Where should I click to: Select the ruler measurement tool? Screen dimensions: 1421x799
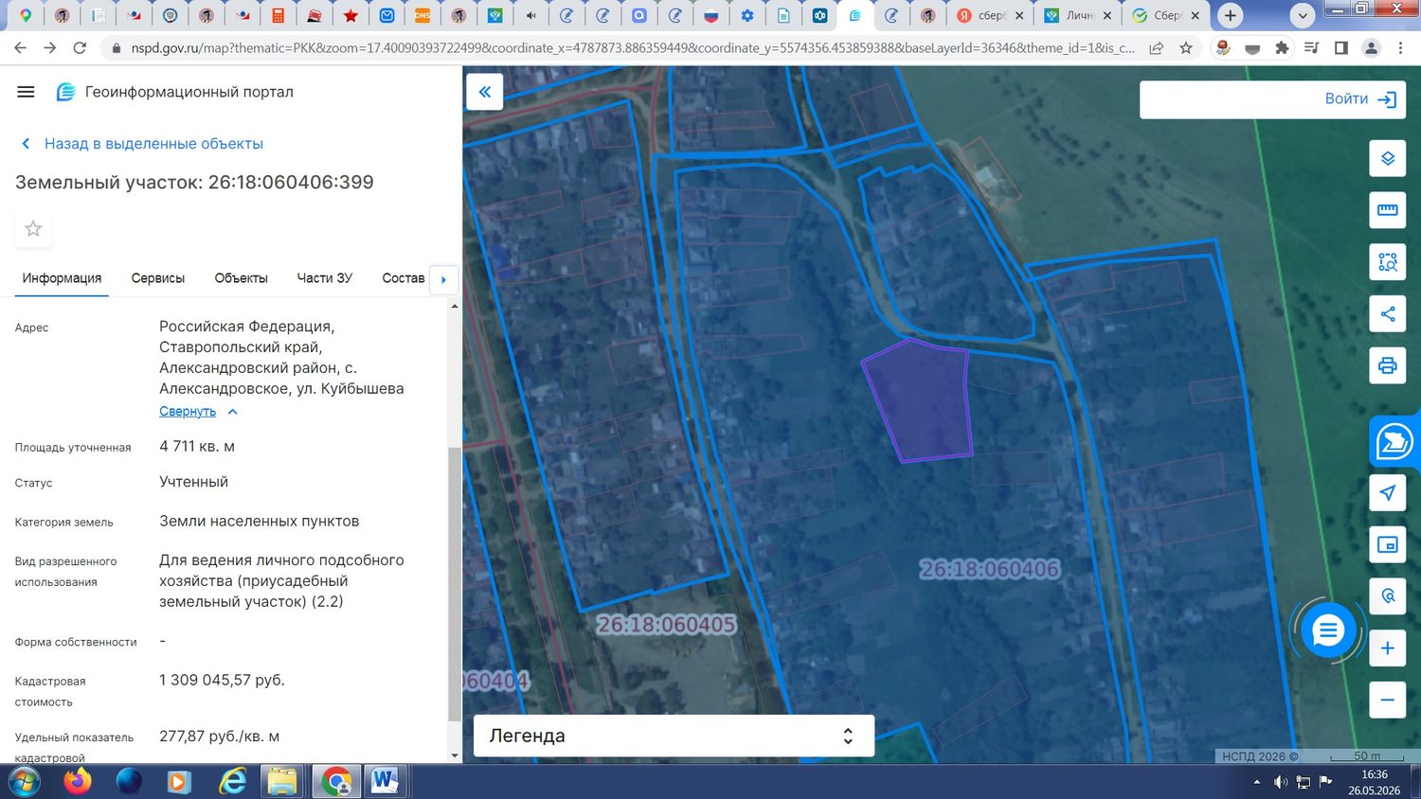pyautogui.click(x=1388, y=210)
